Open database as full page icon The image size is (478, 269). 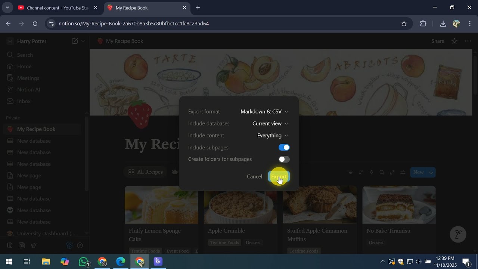pos(392,172)
